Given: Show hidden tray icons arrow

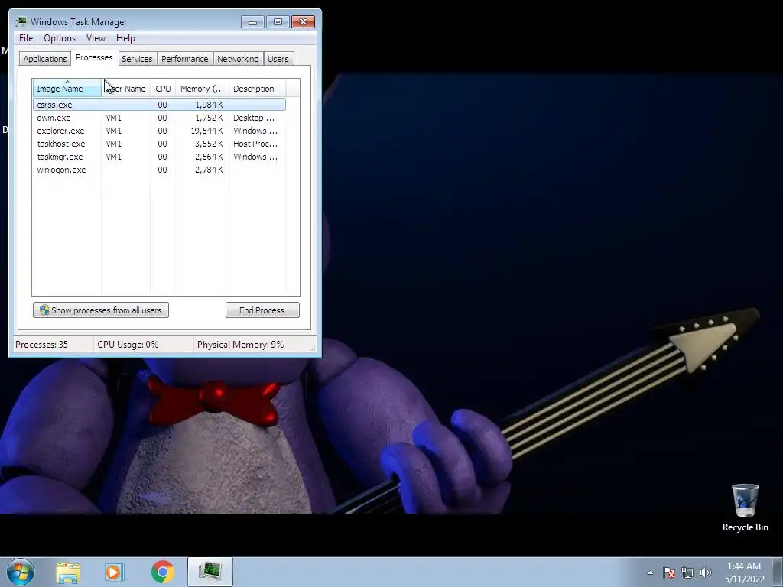Looking at the screenshot, I should (650, 572).
